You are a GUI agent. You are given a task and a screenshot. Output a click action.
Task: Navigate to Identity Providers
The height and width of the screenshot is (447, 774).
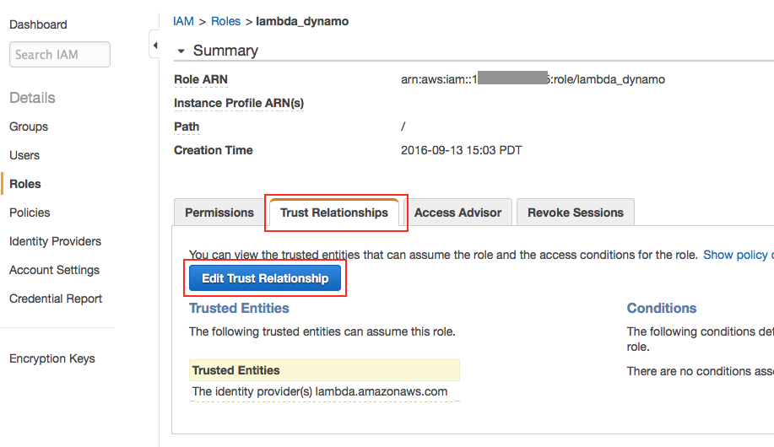pyautogui.click(x=55, y=241)
